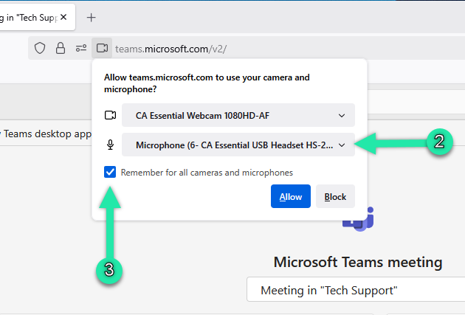This screenshot has width=465, height=315.
Task: Click the Microsoft Teams logo
Action: [x=358, y=219]
